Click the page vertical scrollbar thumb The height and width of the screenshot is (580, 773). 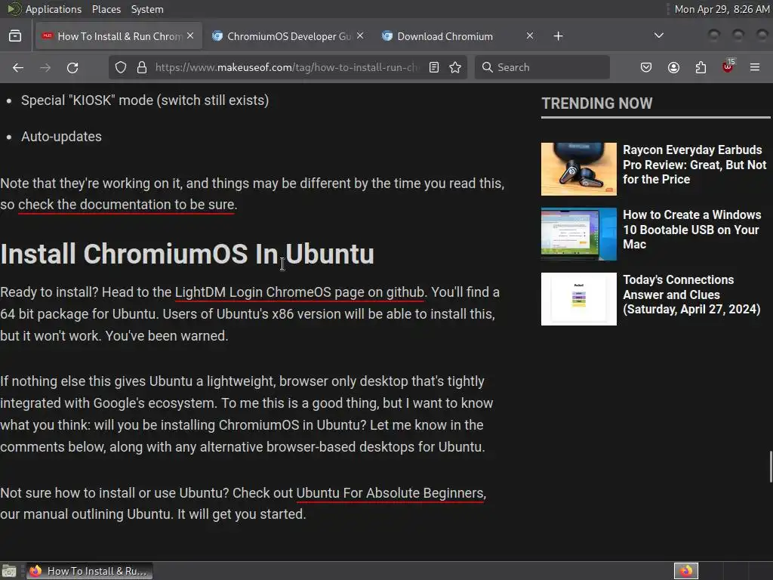[x=771, y=467]
